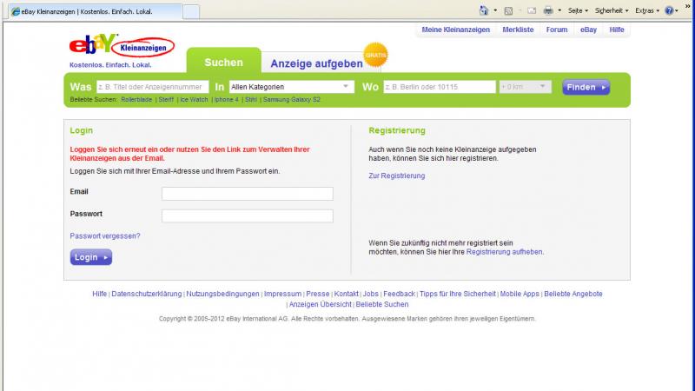Click the Read Mail envelope icon
695x391 pixels.
[531, 10]
